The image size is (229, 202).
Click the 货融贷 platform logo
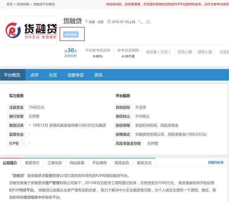[31, 30]
